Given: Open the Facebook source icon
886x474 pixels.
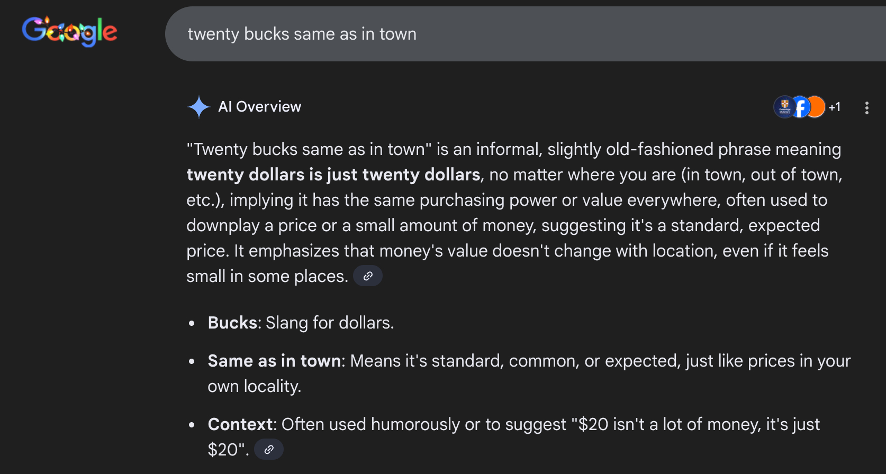Looking at the screenshot, I should coord(800,107).
